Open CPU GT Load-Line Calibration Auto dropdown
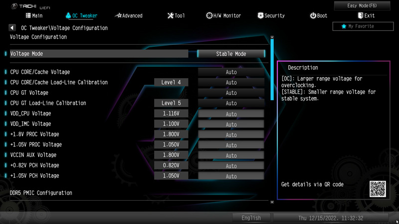 click(x=231, y=104)
